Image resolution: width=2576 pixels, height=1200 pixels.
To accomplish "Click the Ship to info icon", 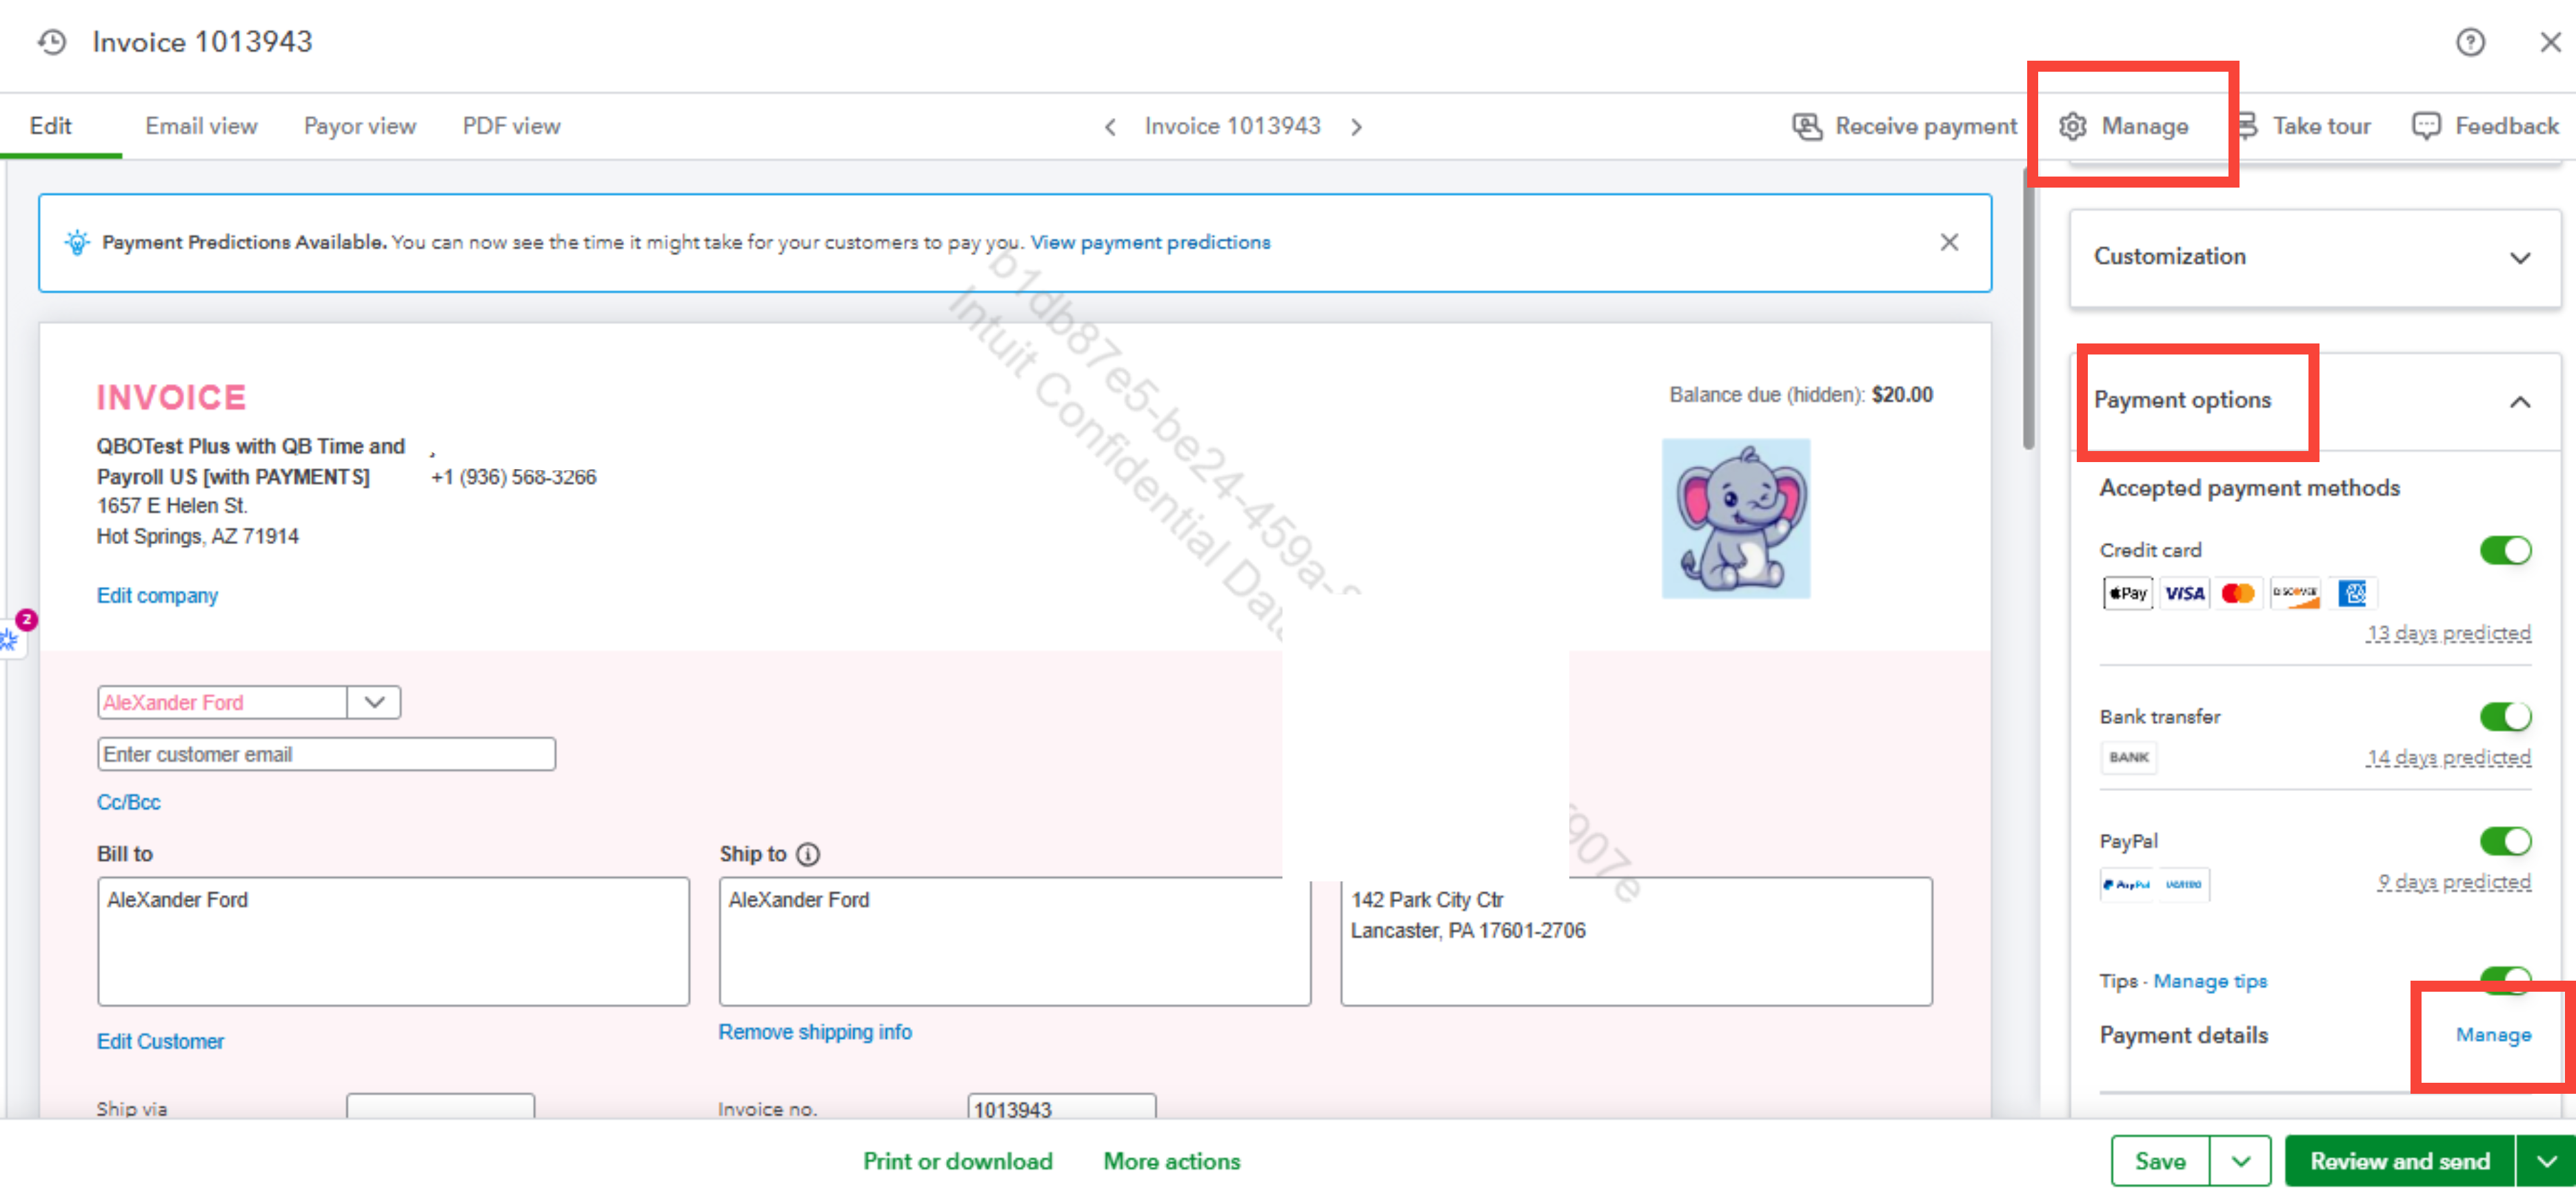I will click(808, 854).
